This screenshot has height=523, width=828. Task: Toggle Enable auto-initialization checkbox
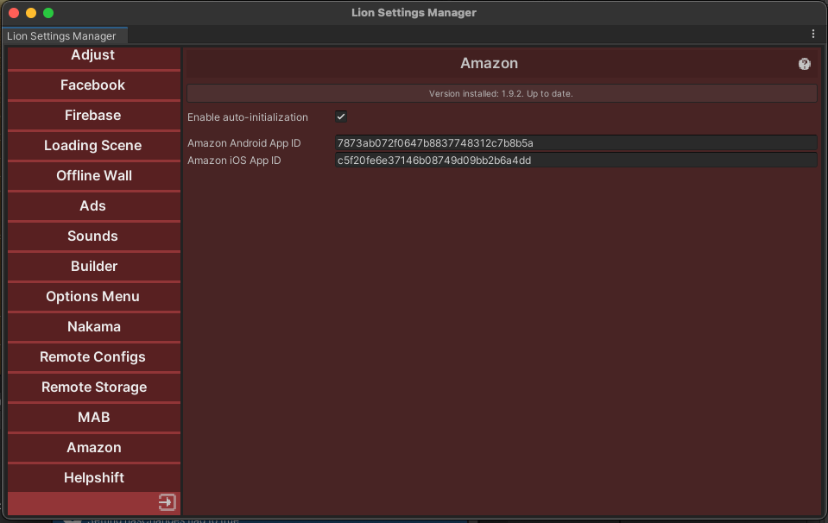coord(341,117)
